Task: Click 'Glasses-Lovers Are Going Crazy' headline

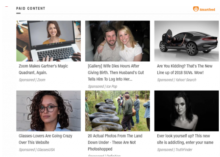Action: (46, 139)
